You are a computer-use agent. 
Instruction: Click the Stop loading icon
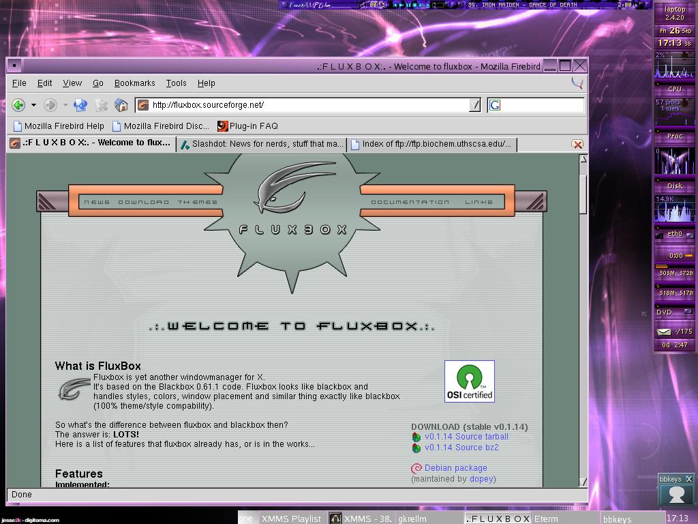(x=102, y=105)
